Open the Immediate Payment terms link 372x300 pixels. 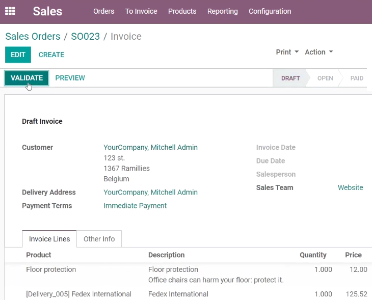click(x=135, y=206)
